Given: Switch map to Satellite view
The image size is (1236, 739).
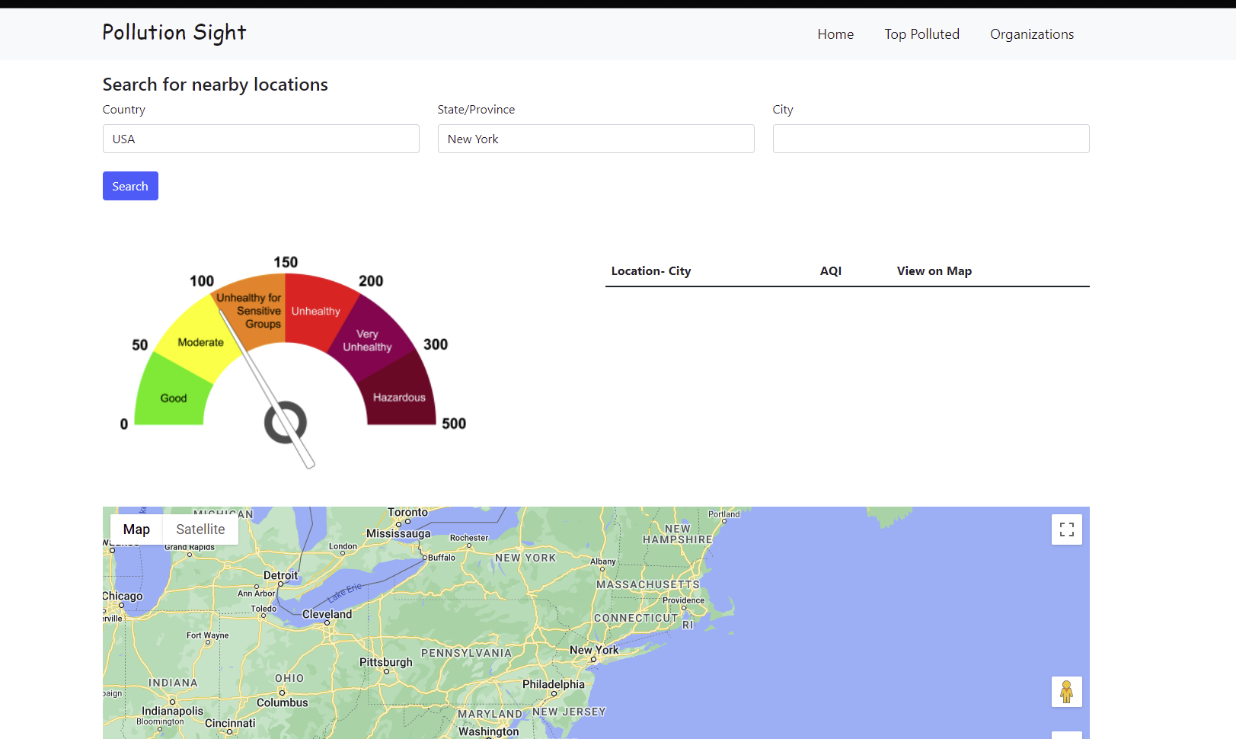Looking at the screenshot, I should 200,529.
